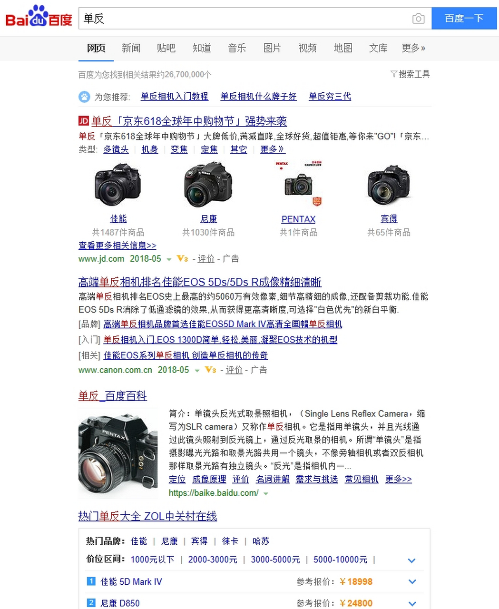Open 佳能EOS5D Mark IV brand sublink
The width and height of the screenshot is (499, 609).
coord(223,324)
